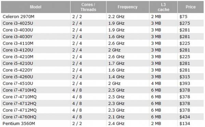Select the Core i3-4025U row
Image resolution: width=205 pixels, height=127 pixels.
(x=102, y=23)
